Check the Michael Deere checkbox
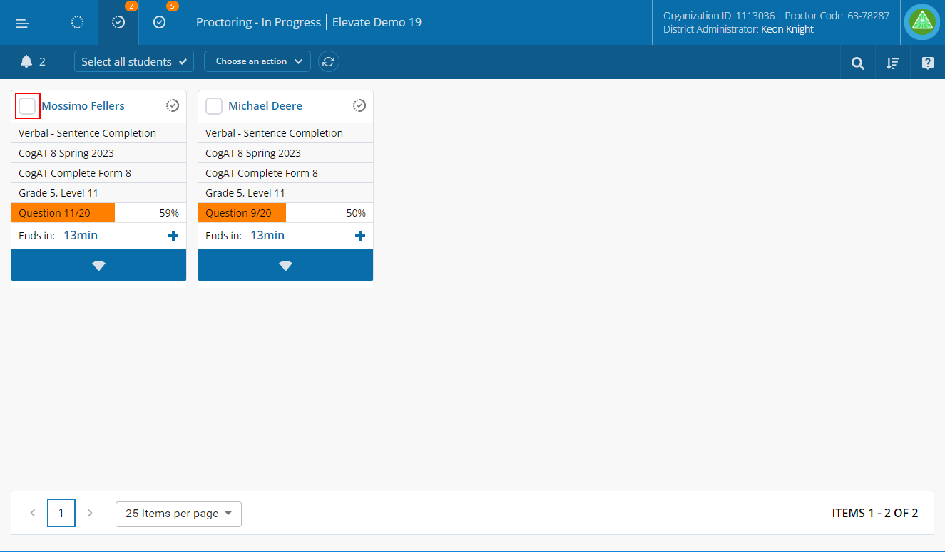 [x=214, y=106]
